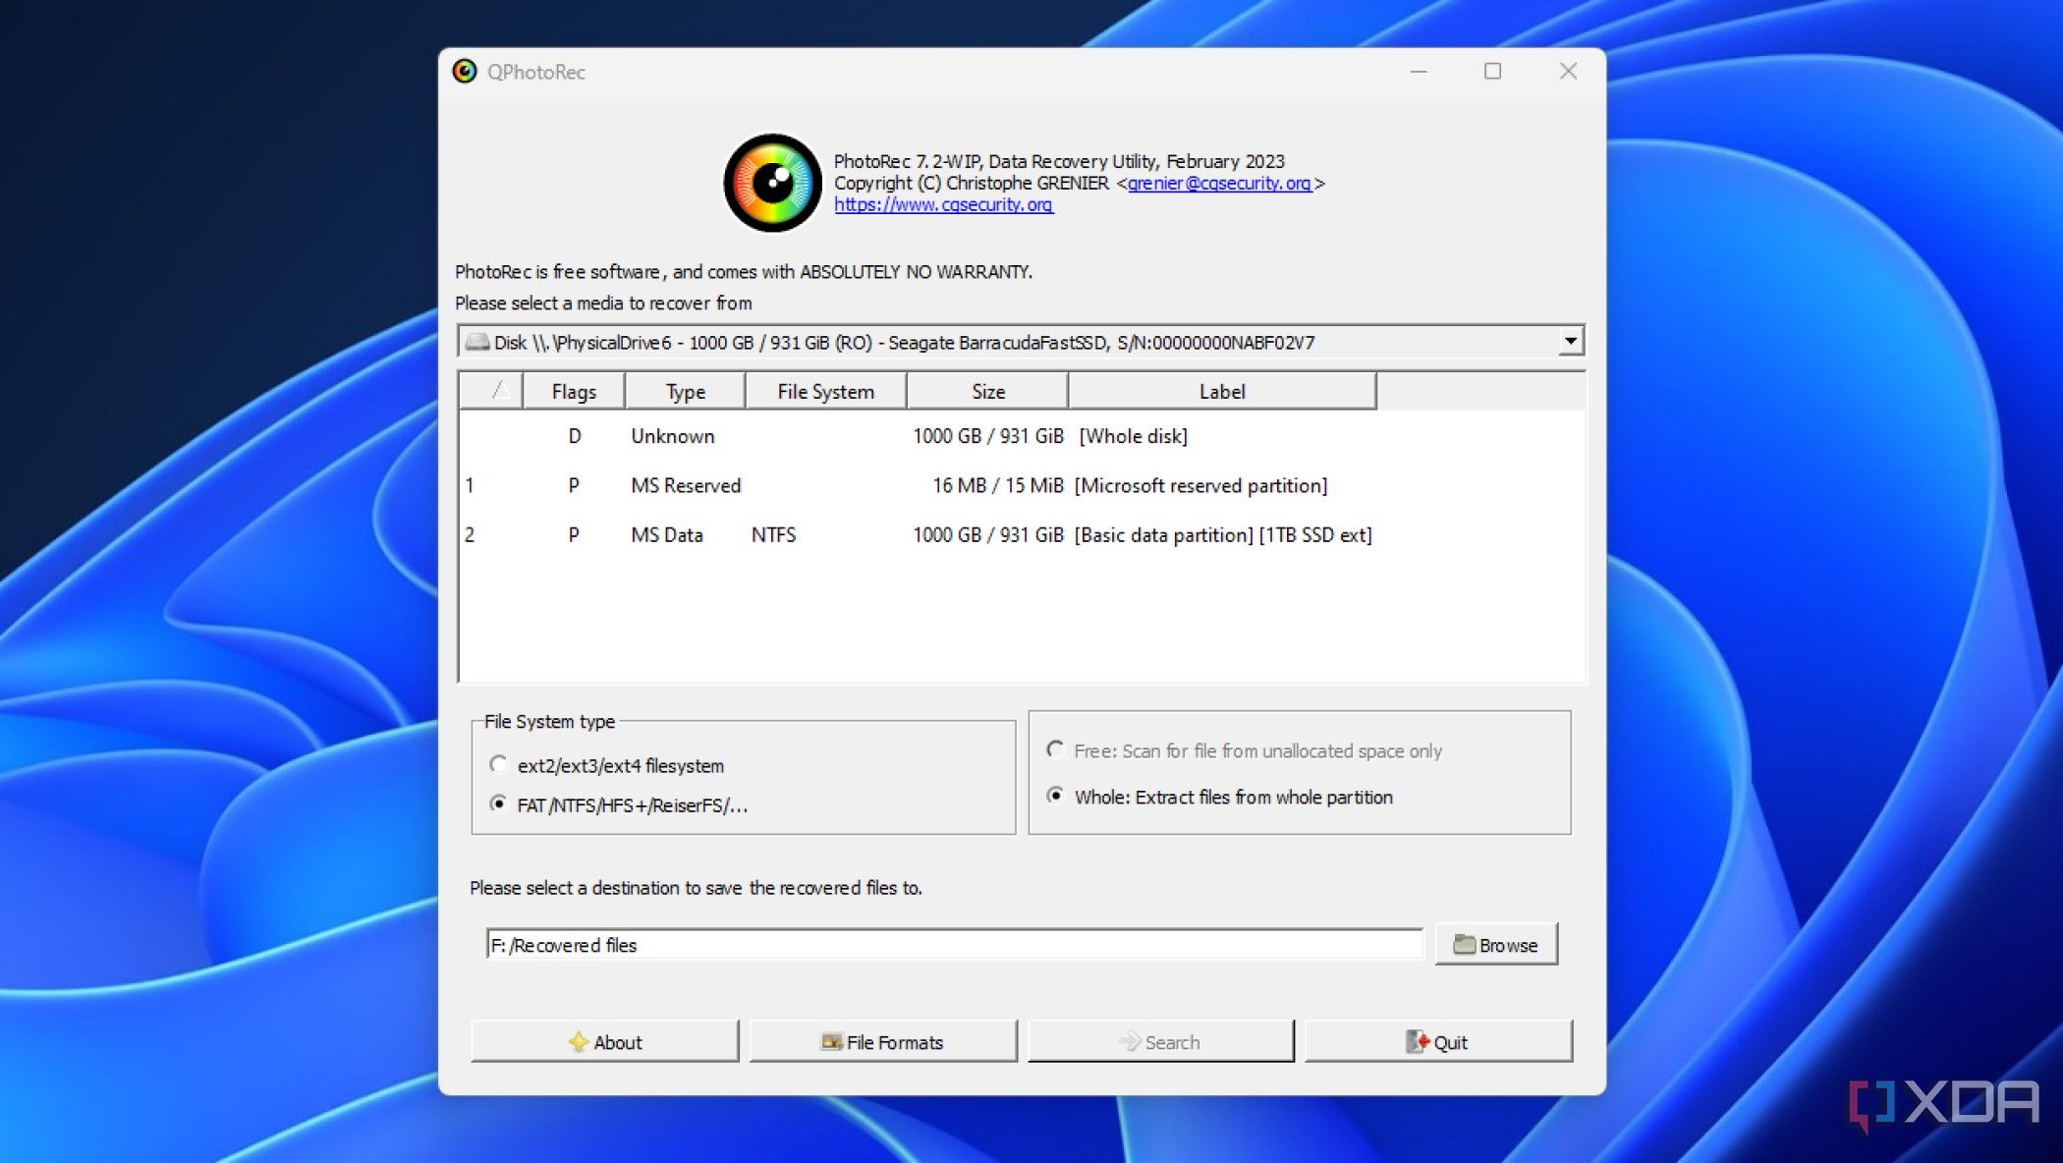Expand the media selection dropdown

1572,342
